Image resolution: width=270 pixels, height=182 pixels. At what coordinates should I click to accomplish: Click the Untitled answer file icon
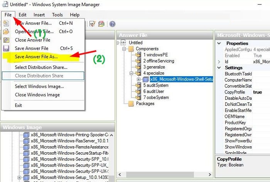coord(123,43)
